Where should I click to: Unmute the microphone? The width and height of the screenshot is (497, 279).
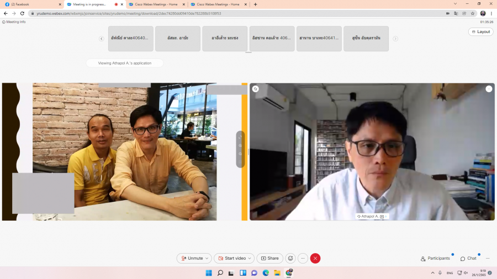[192, 258]
